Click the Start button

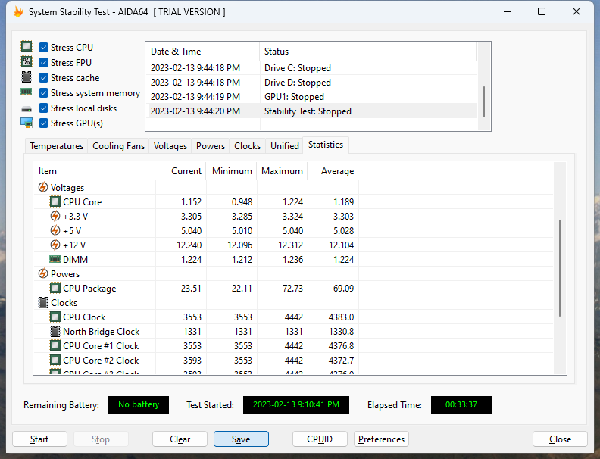[x=39, y=439]
